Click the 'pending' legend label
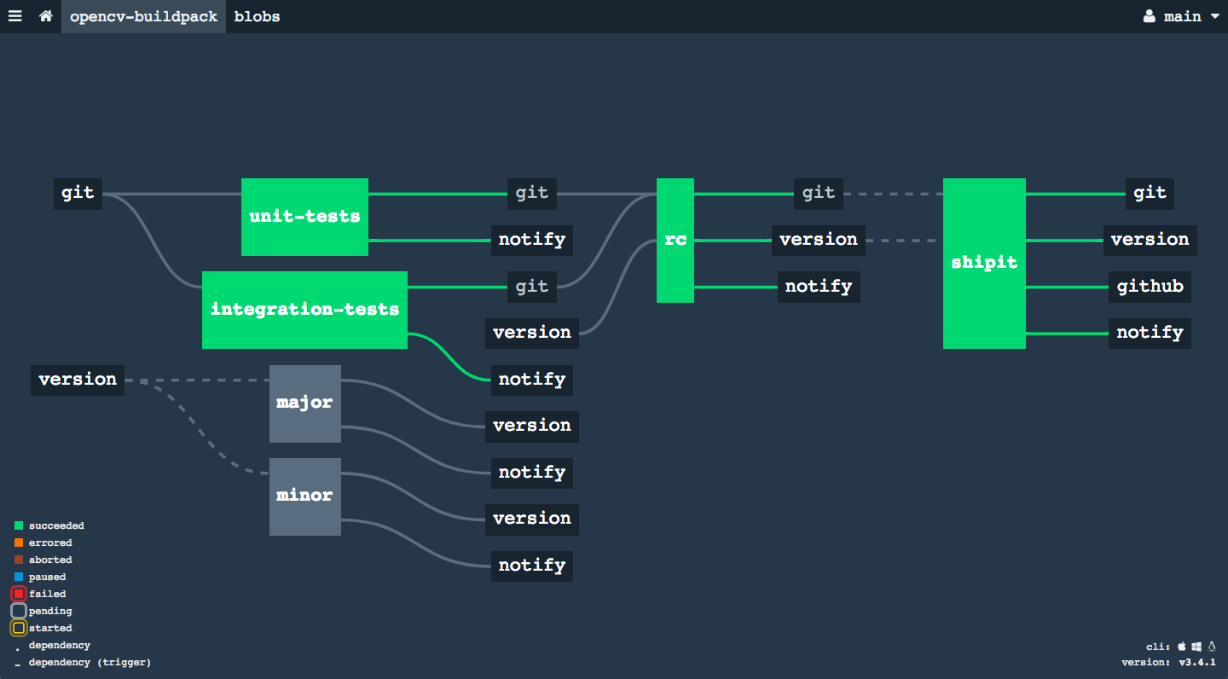 (x=50, y=612)
